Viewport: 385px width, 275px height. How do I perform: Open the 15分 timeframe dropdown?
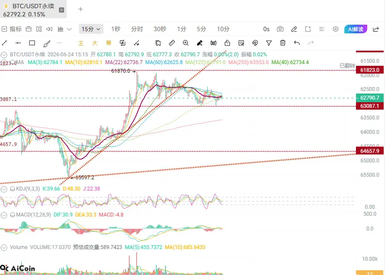tap(91, 29)
